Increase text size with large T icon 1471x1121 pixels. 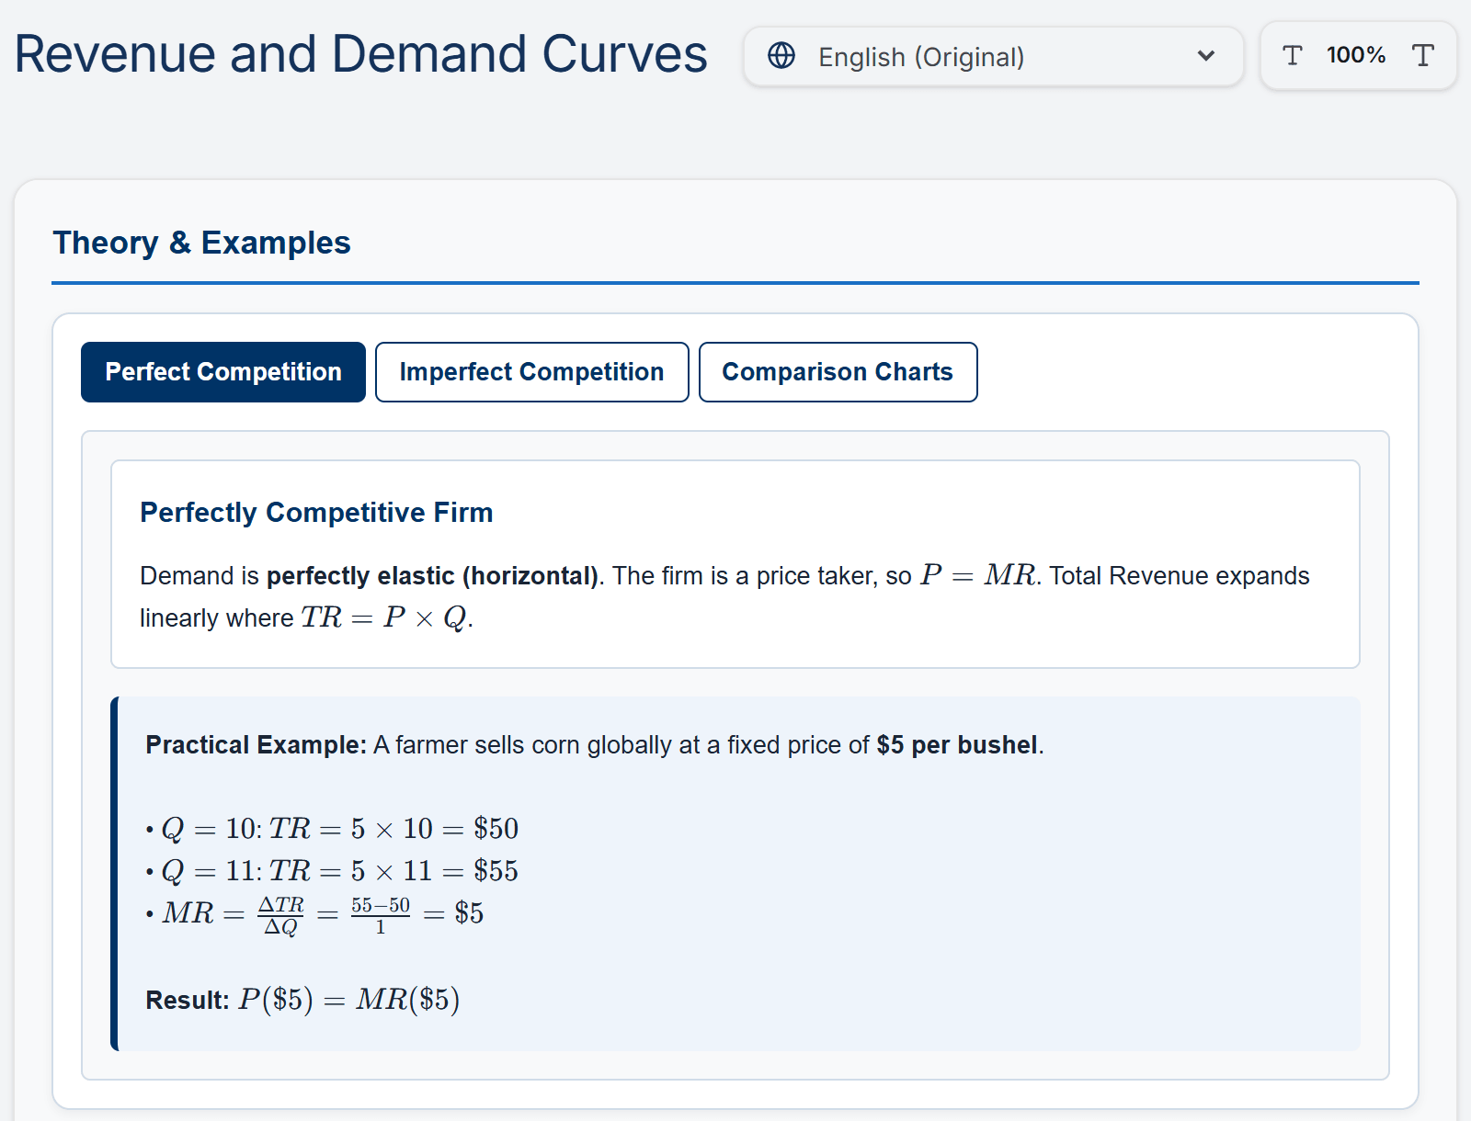(x=1422, y=56)
